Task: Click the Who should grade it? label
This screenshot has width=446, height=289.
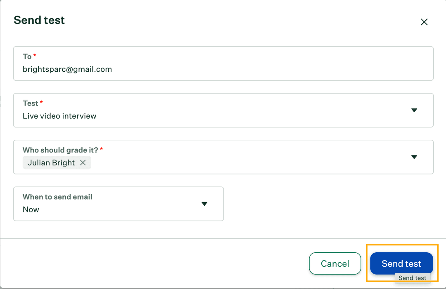Action: pos(60,150)
